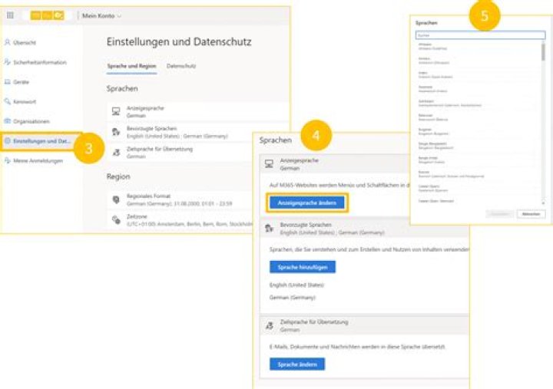Click the Einstellungen und Datenschutz page heading
This screenshot has width=553, height=389.
179,42
